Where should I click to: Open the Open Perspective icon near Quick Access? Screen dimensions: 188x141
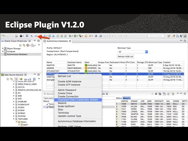[x=169, y=36]
